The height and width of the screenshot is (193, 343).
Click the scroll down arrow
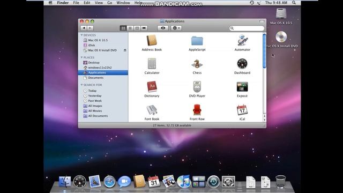pyautogui.click(x=264, y=120)
